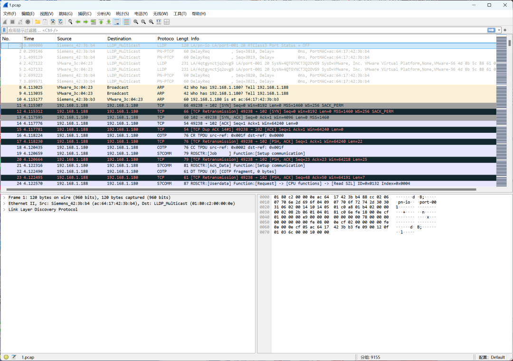The width and height of the screenshot is (513, 361).
Task: Open a capture file via folder icon
Action: 38,22
